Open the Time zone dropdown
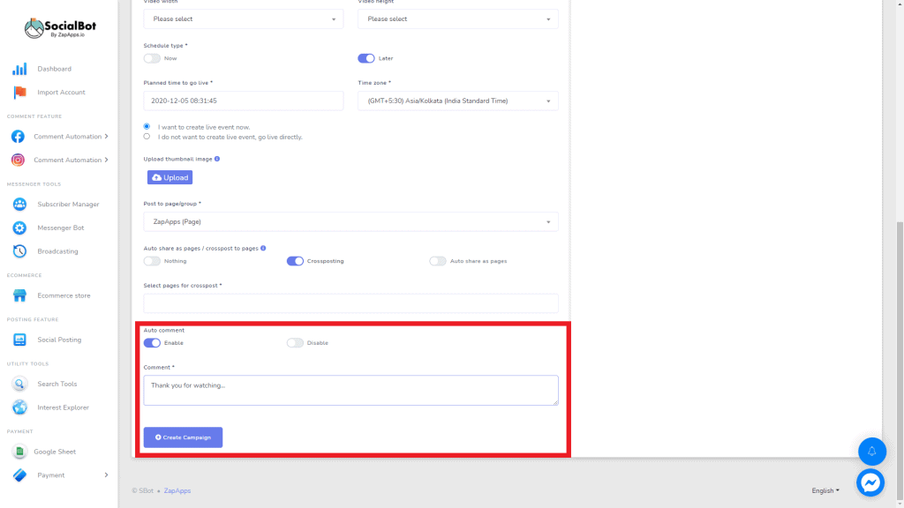904x508 pixels. tap(458, 101)
